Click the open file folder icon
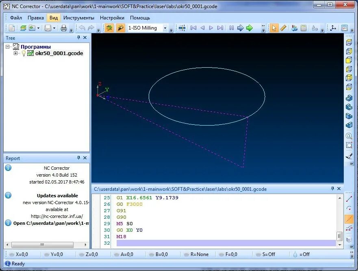The height and width of the screenshot is (271, 358). point(32,28)
